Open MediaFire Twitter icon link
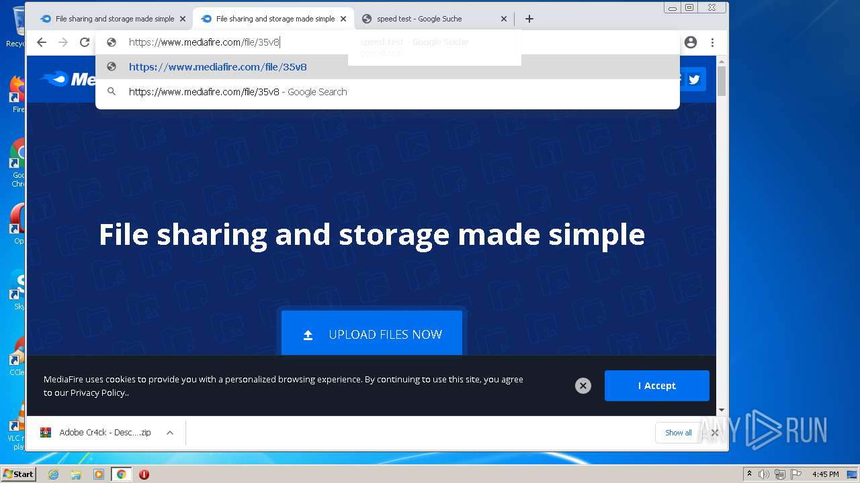 click(695, 79)
